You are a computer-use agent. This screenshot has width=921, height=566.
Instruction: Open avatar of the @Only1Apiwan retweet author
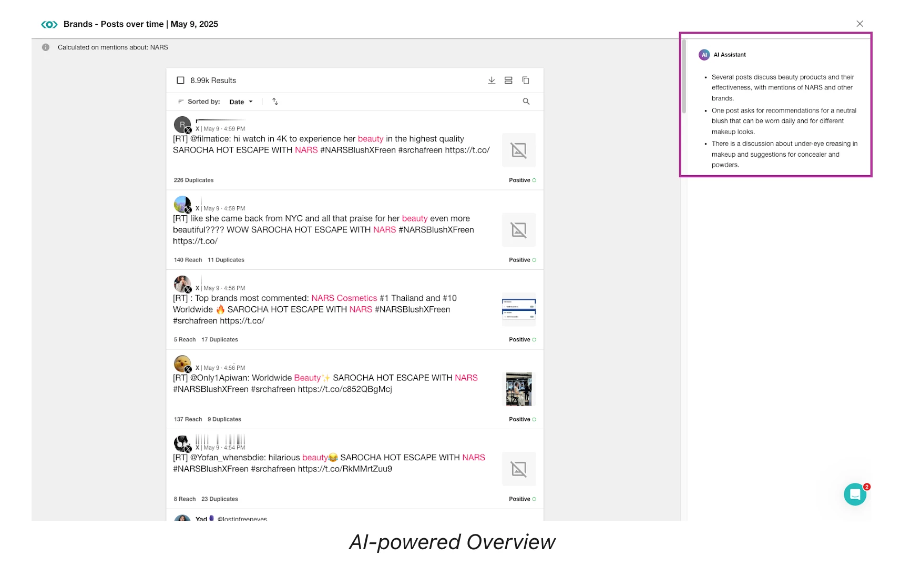[182, 363]
